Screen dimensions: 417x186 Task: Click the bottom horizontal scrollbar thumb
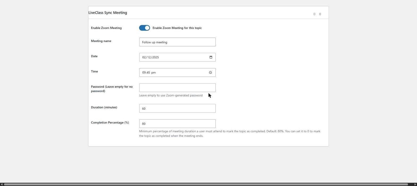pyautogui.click(x=206, y=184)
